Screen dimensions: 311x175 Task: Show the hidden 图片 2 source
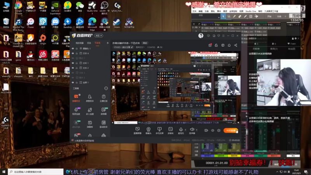pos(73,77)
